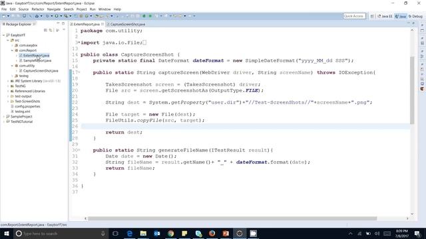Click Link with Editor icon in Package Explorer

click(51, 30)
